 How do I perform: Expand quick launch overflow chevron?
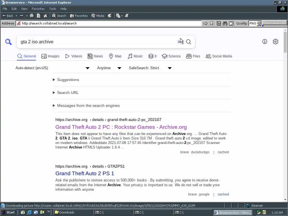pos(48,211)
